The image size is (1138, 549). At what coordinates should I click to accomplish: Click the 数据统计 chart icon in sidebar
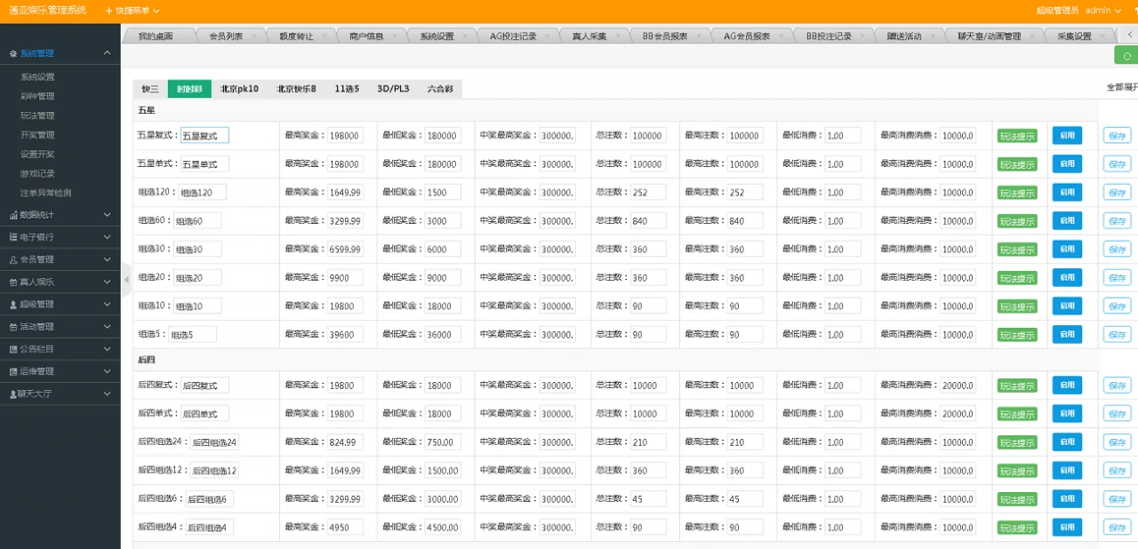(13, 215)
